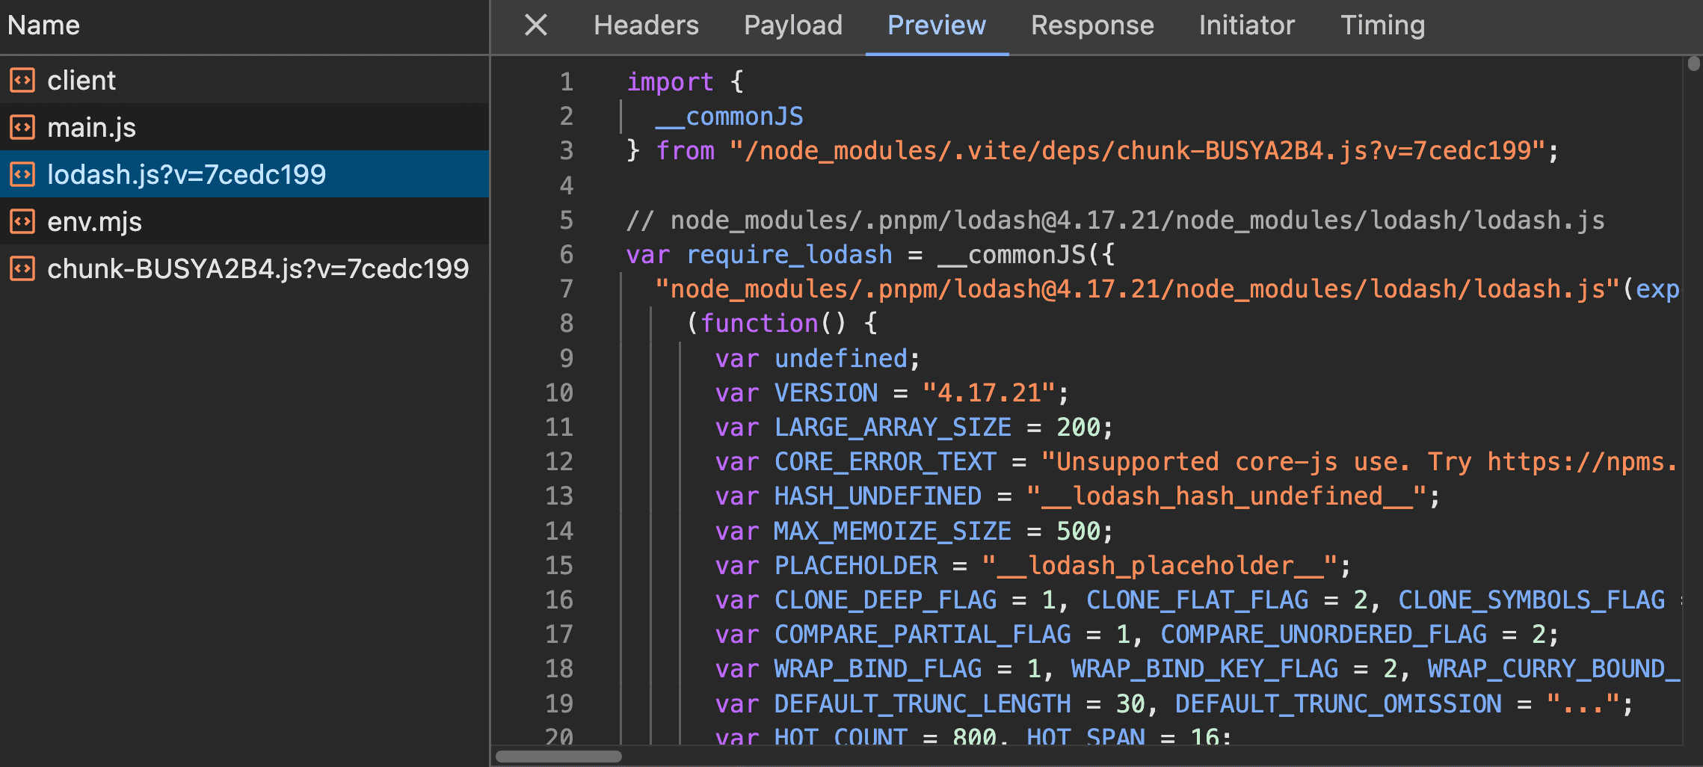
Task: Select the main.js network request
Action: 92,127
